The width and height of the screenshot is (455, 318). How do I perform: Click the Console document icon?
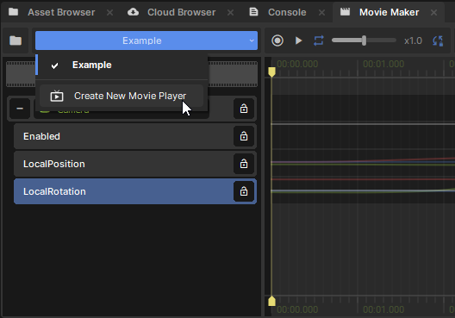coord(253,12)
